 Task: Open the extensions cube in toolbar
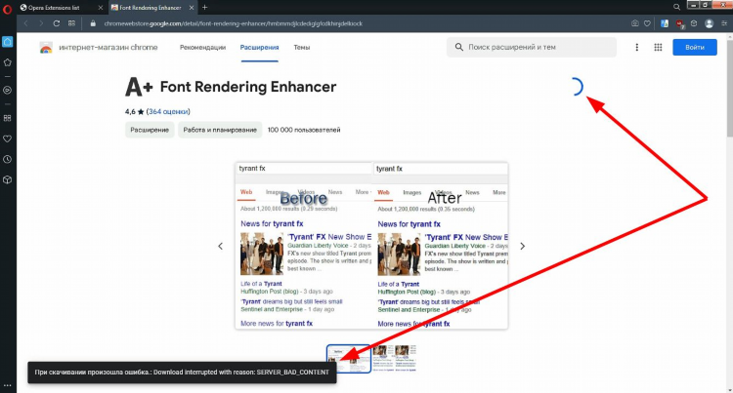pos(694,23)
